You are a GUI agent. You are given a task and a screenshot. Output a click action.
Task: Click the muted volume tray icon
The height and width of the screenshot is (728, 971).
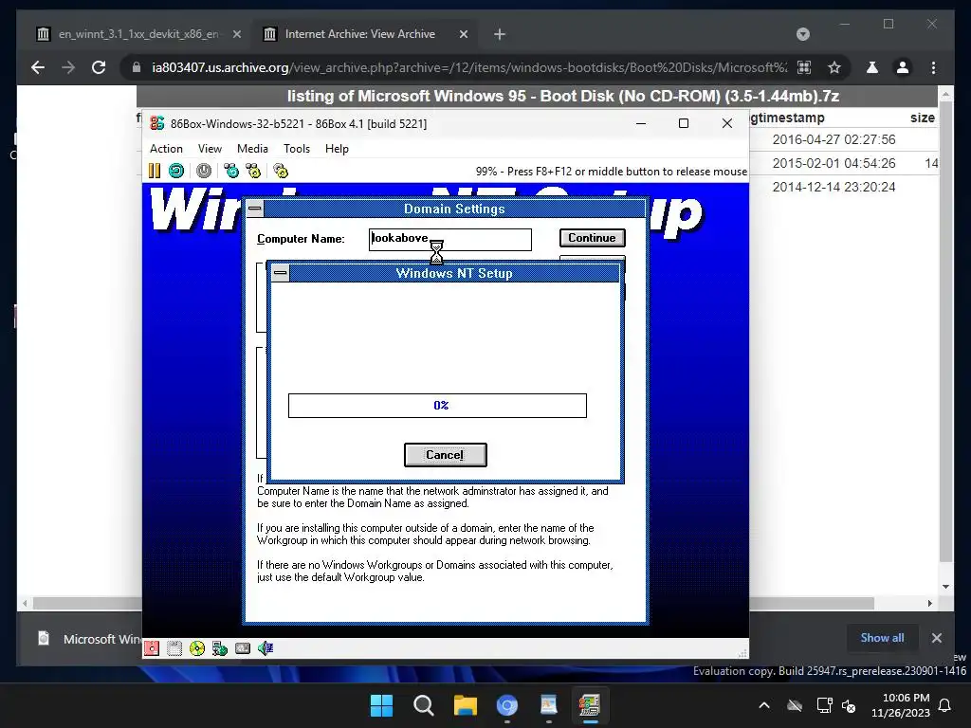(x=849, y=705)
